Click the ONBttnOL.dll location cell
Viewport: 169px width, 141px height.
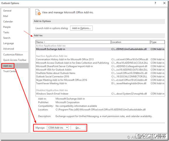(129, 73)
